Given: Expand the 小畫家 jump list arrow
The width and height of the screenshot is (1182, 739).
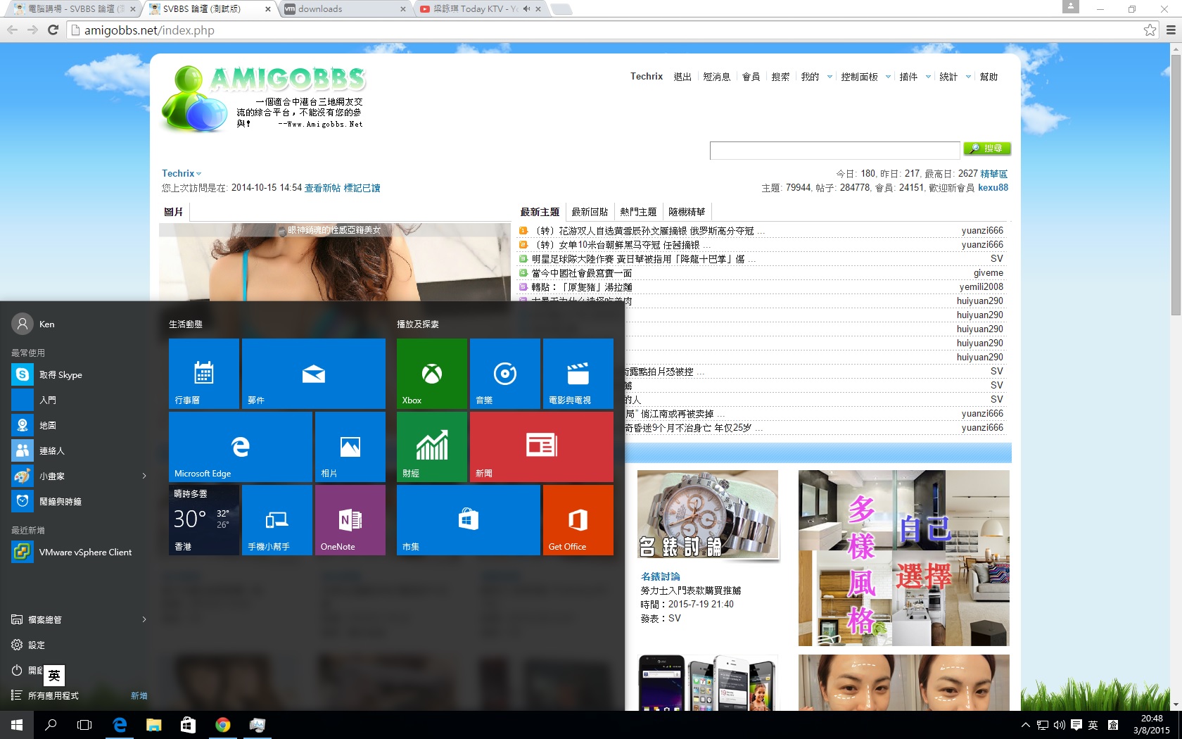Looking at the screenshot, I should 144,476.
